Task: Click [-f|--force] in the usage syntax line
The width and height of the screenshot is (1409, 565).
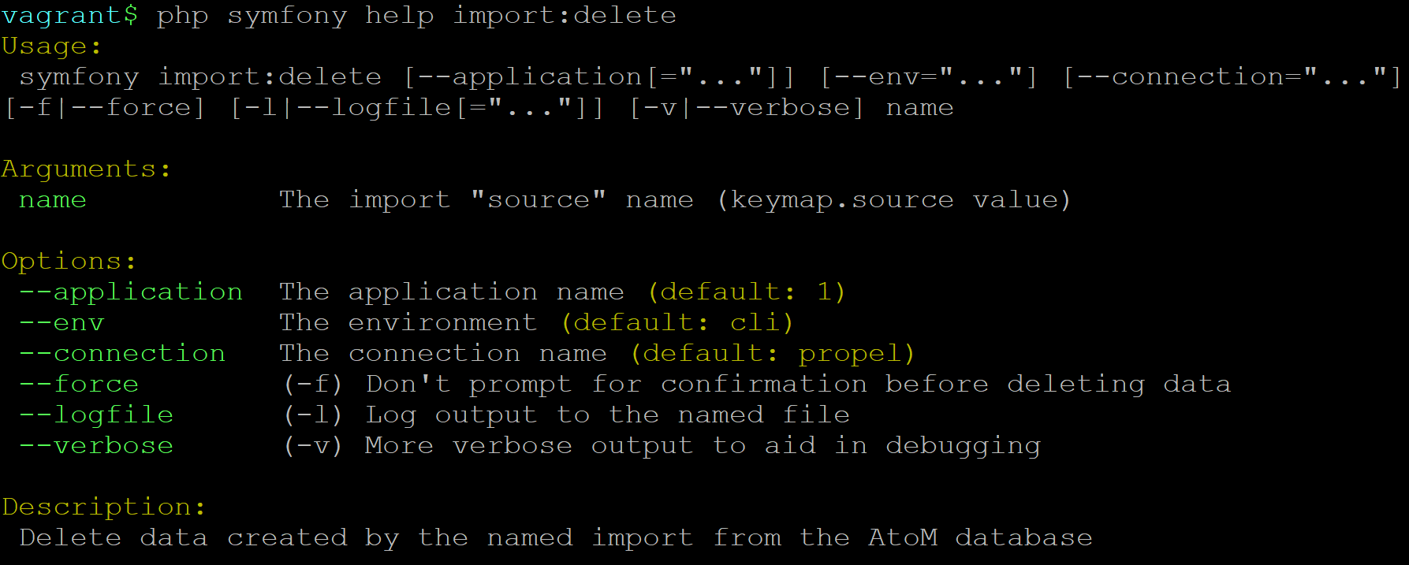Action: (105, 108)
